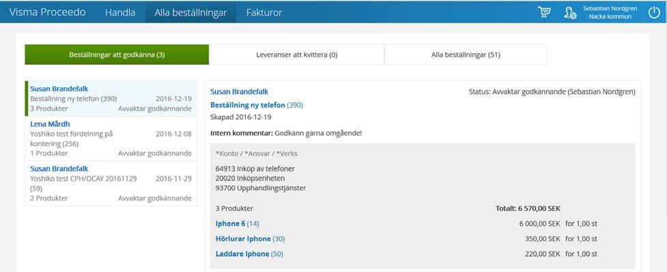Click date 2016-11-29 in order list
Viewport: 667px width, 272px height.
(173, 179)
